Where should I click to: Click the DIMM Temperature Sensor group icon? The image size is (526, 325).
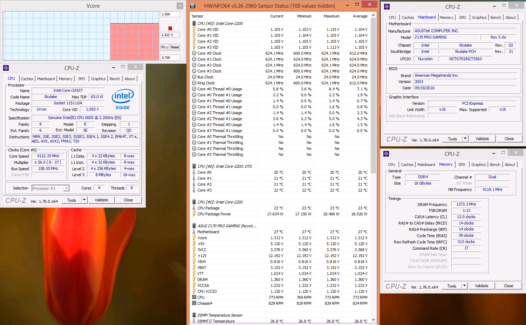(194, 315)
